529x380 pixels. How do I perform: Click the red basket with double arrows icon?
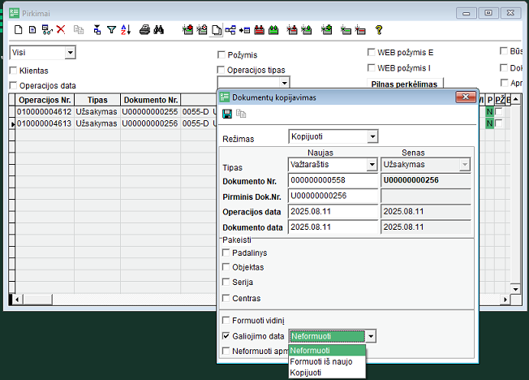pyautogui.click(x=259, y=30)
